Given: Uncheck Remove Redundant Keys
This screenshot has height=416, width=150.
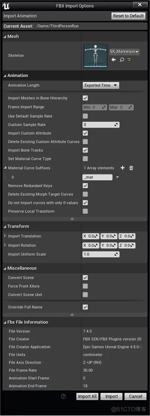Looking at the screenshot, I should (x=85, y=186).
